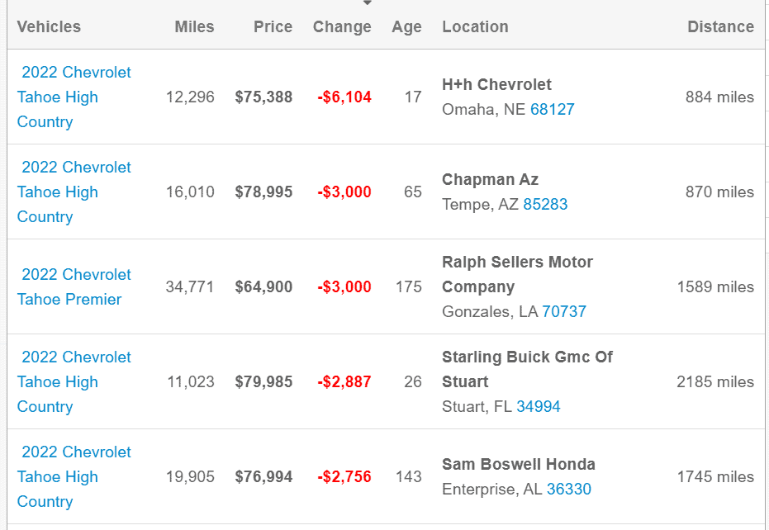Screen dimensions: 769x530
Task: Sort listings by Price header
Action: pyautogui.click(x=273, y=26)
